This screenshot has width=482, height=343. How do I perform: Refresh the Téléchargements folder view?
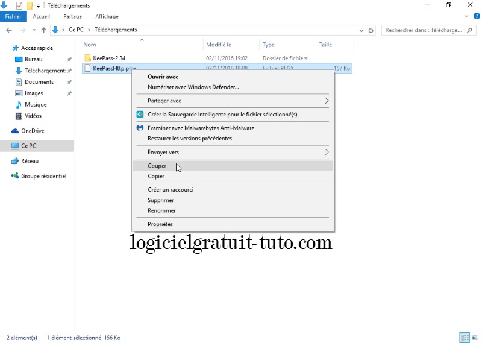click(371, 30)
